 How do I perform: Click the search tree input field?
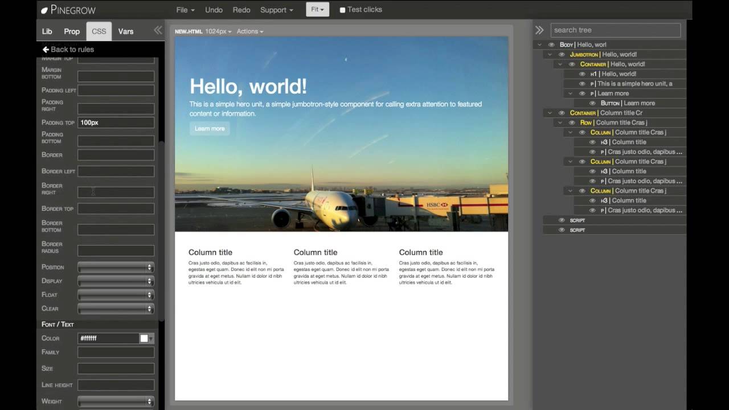[616, 30]
